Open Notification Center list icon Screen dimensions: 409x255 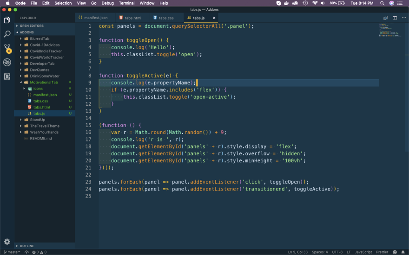[x=400, y=3]
